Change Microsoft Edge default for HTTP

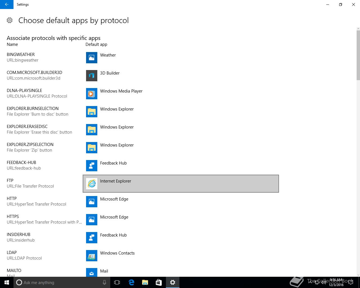(181, 202)
